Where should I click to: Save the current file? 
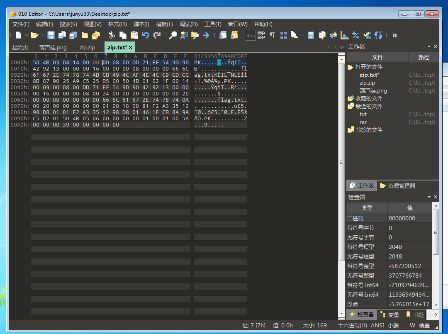pyautogui.click(x=51, y=35)
